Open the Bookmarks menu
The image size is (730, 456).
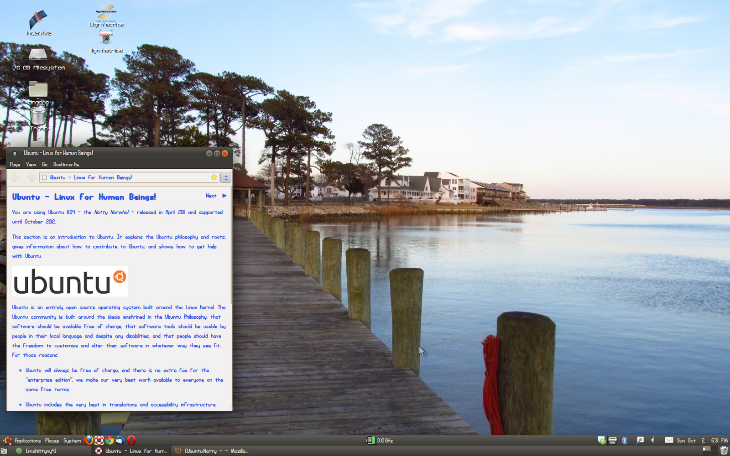[66, 164]
